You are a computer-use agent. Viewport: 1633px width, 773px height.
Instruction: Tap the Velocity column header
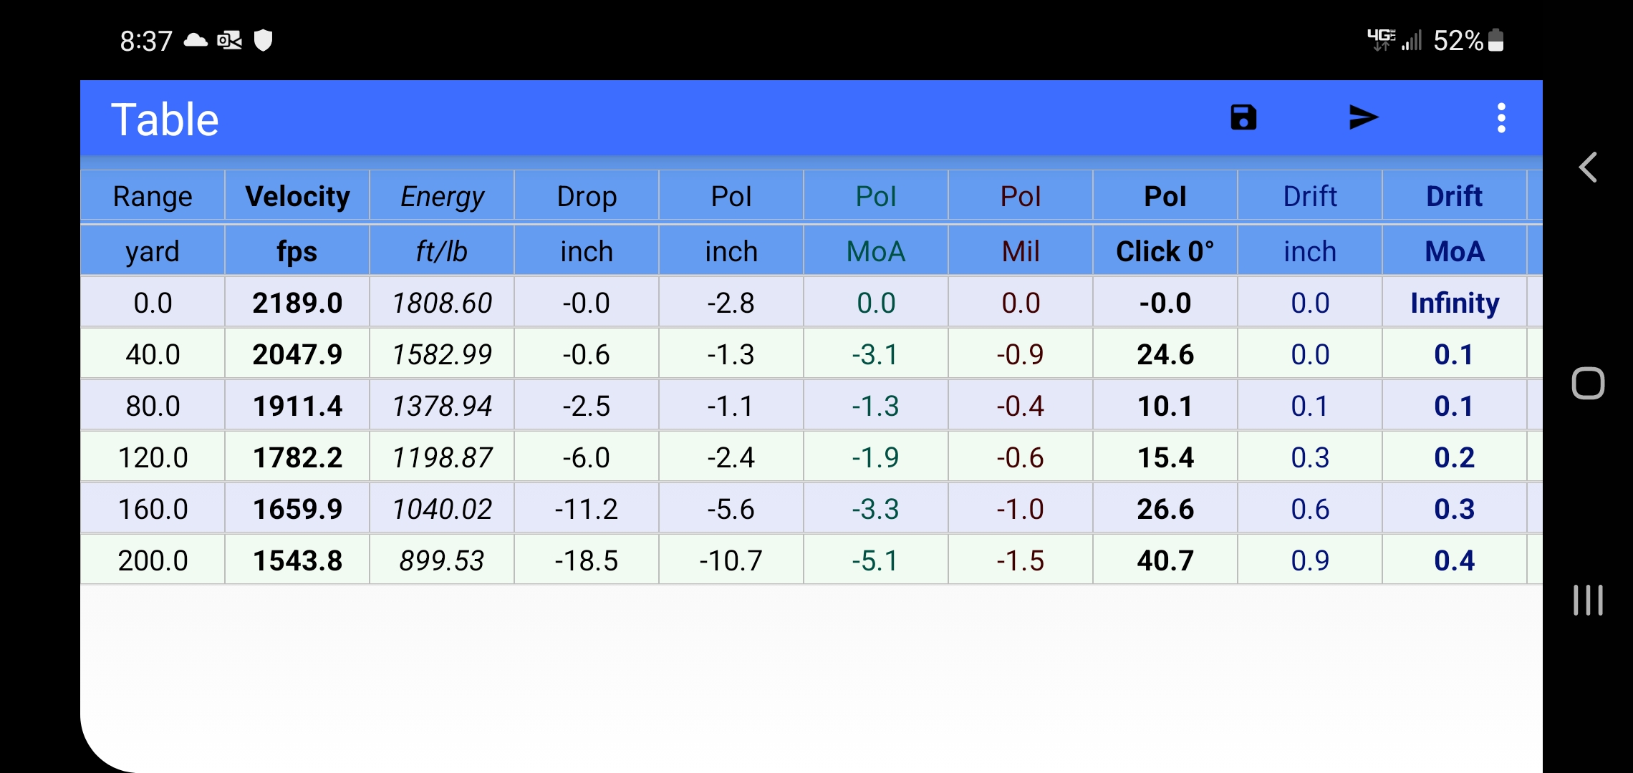coord(297,196)
